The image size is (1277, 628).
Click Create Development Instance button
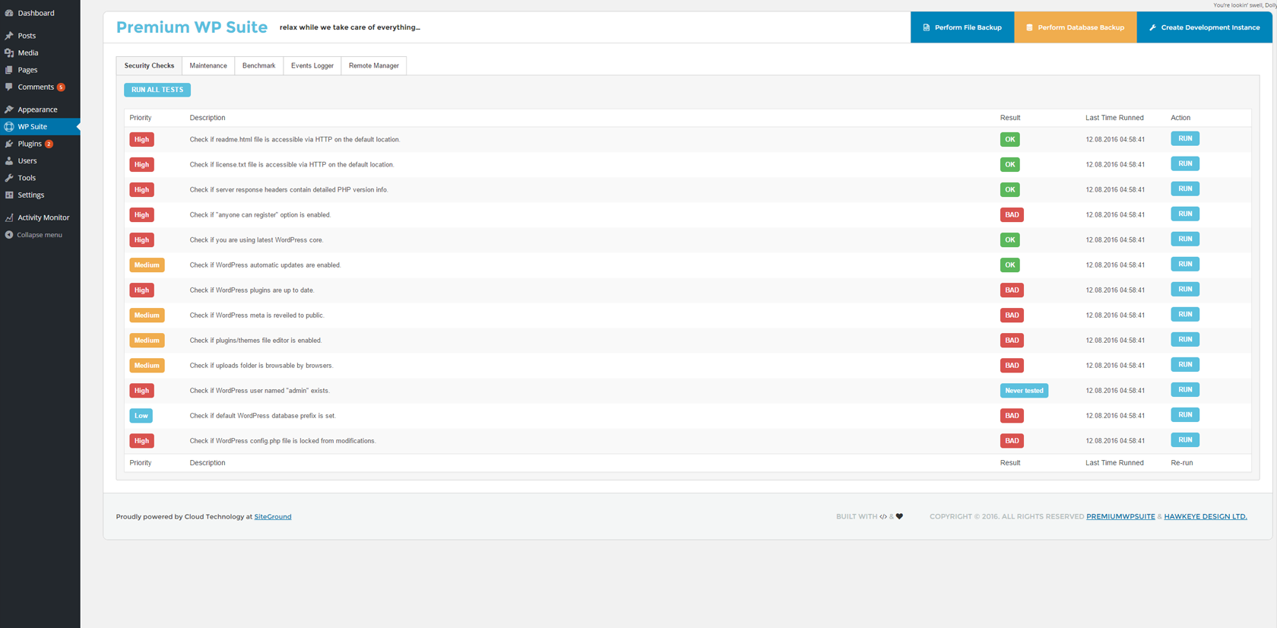(x=1205, y=27)
